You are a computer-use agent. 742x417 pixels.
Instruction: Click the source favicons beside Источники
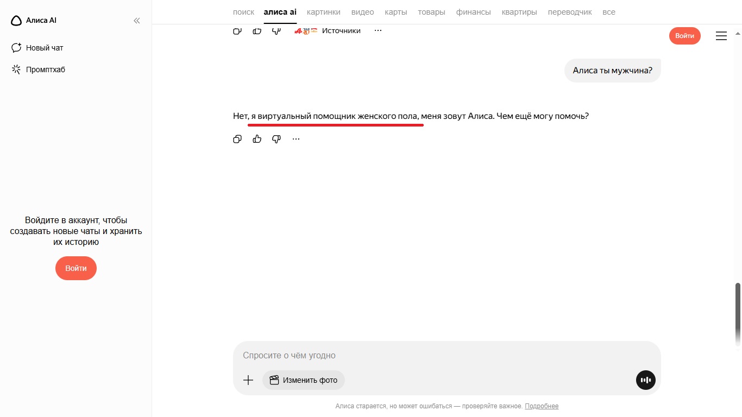click(x=306, y=31)
